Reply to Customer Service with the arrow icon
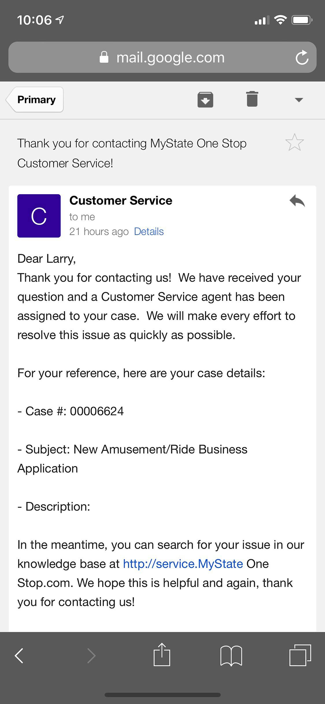The height and width of the screenshot is (704, 325). (297, 201)
